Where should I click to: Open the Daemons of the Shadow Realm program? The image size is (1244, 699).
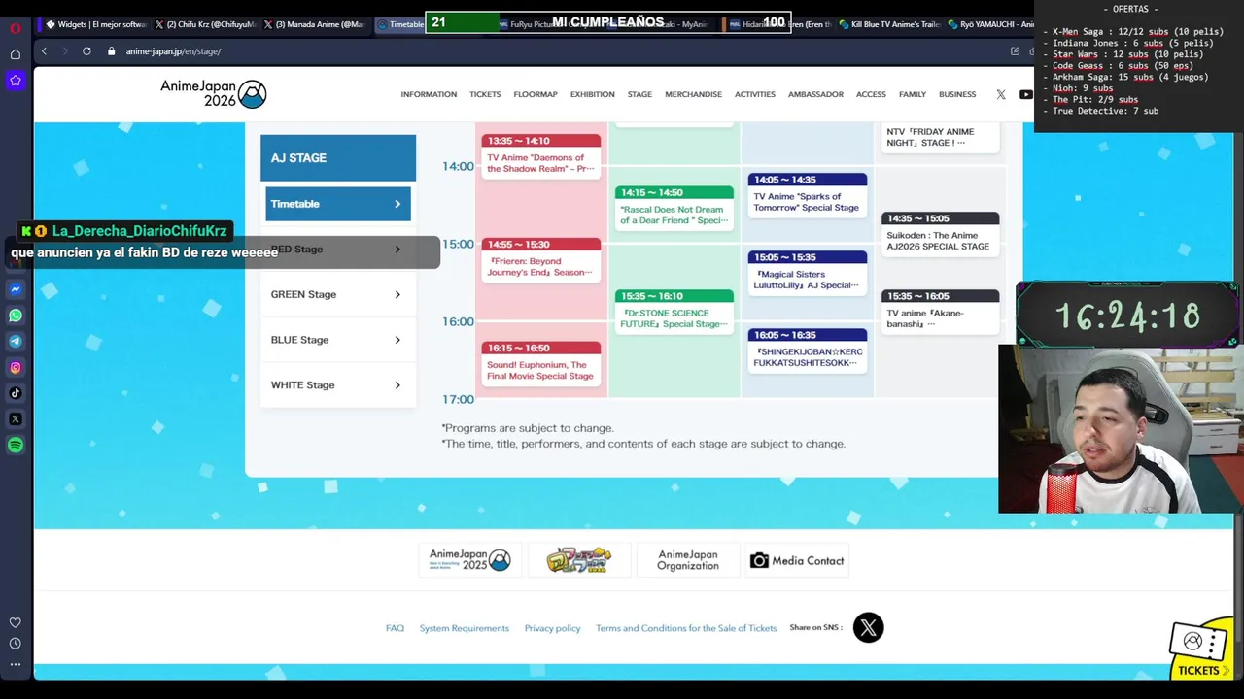pos(540,157)
